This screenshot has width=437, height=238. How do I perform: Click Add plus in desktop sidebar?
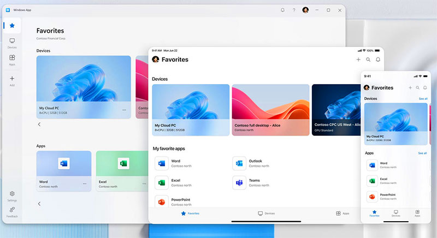coord(12,81)
